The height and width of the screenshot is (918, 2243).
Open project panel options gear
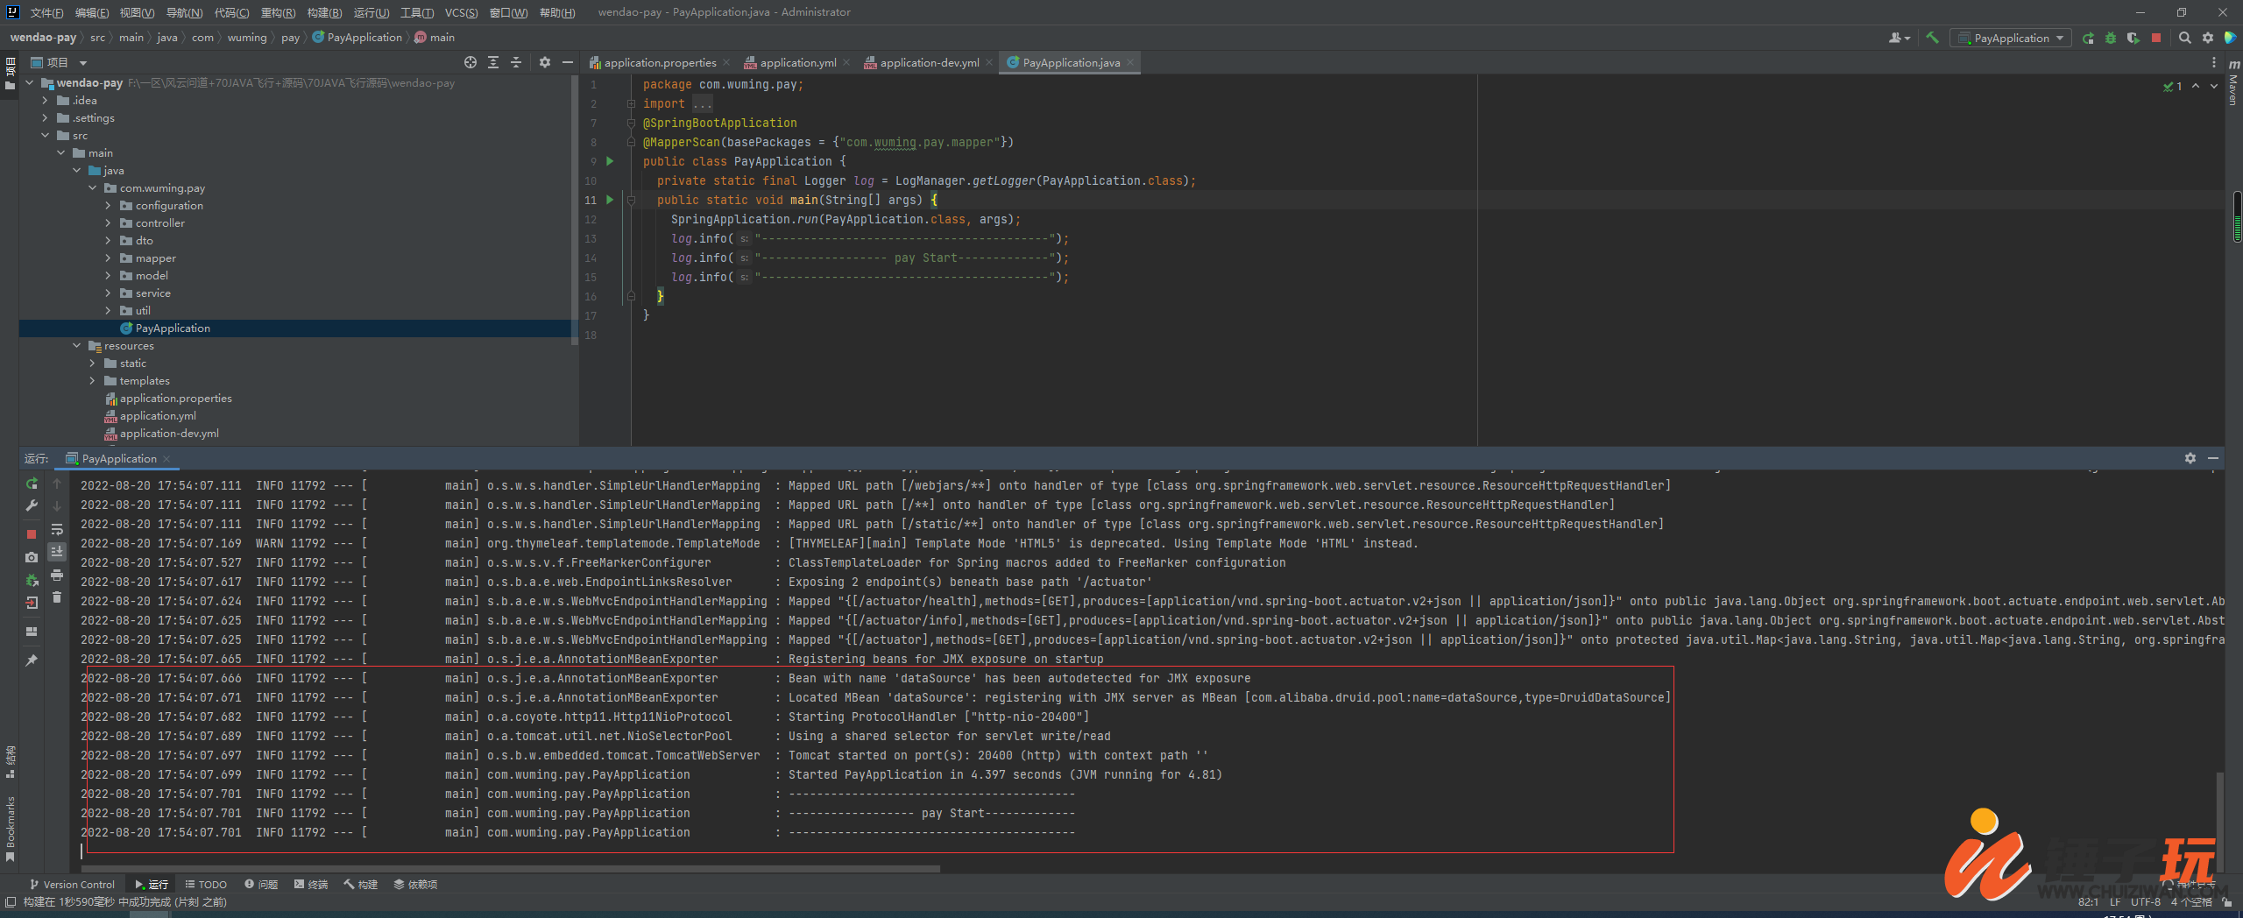tap(545, 62)
